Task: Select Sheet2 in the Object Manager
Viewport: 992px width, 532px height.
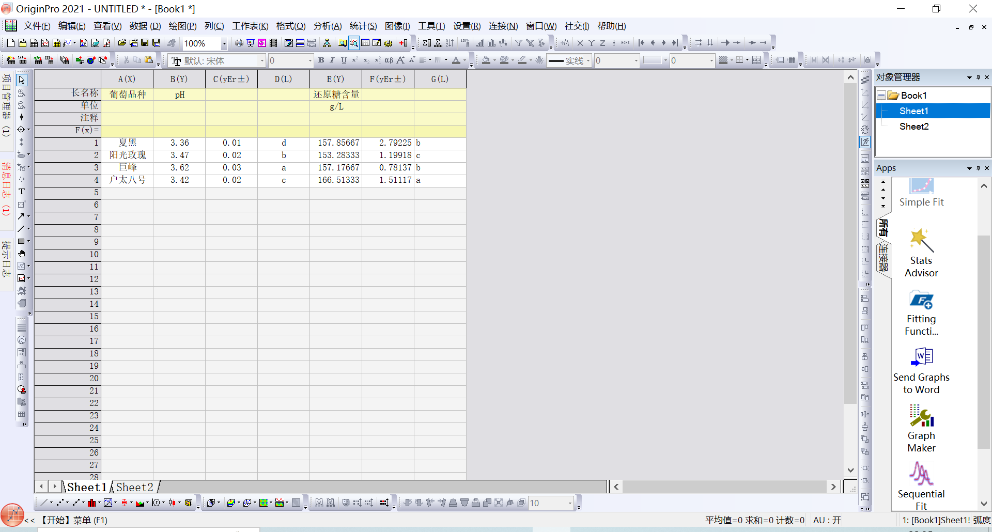Action: tap(913, 127)
